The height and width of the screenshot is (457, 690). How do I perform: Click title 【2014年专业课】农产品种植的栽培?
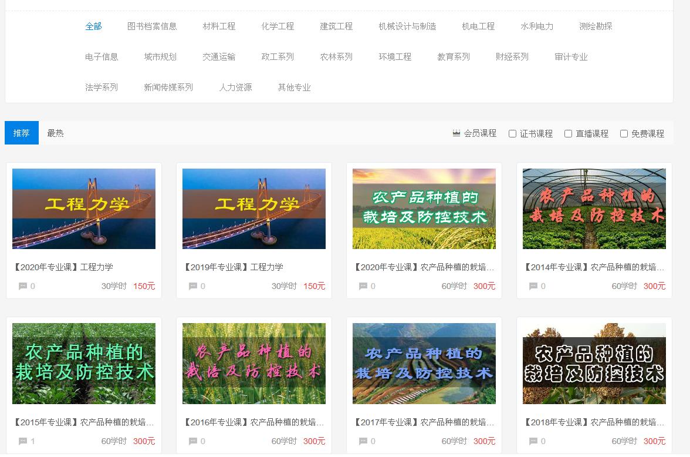coord(594,267)
